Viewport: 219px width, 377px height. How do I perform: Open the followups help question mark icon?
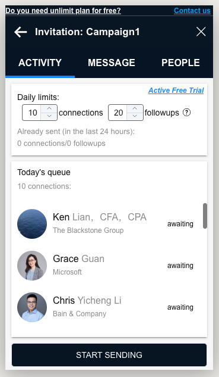[186, 113]
